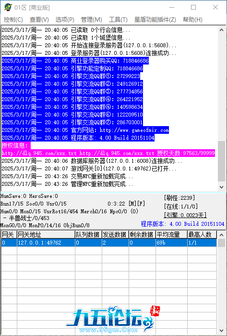Viewport: 227px width, 336px height.
Task: Click log line 引擎功能定制QQ: 718846686
Action: point(72,68)
